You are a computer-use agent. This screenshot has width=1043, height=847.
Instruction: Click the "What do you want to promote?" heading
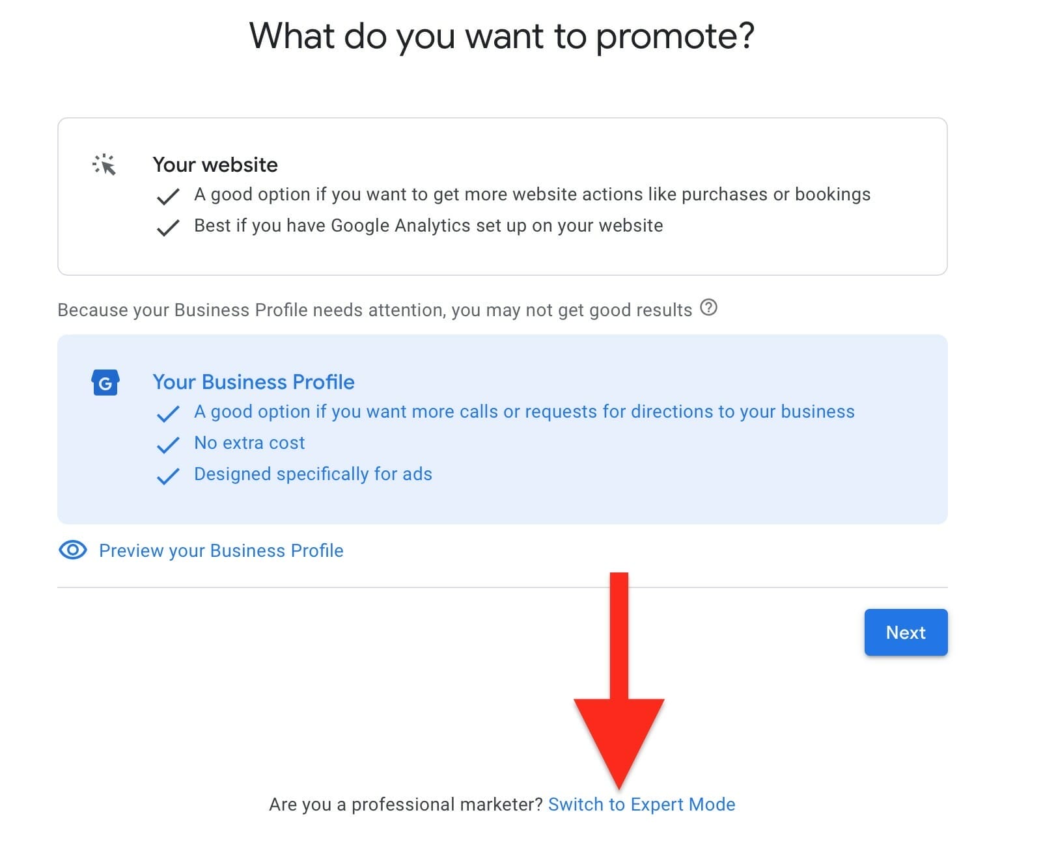click(x=501, y=36)
